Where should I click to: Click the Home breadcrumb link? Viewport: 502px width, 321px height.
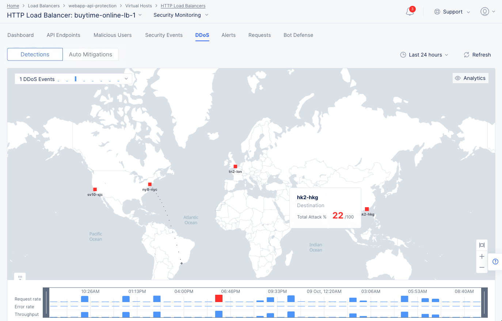(13, 5)
